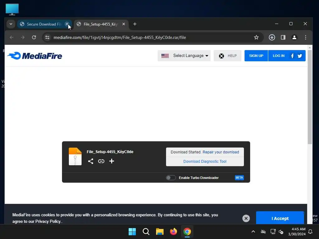Close the Secure Download File tab

(x=67, y=24)
